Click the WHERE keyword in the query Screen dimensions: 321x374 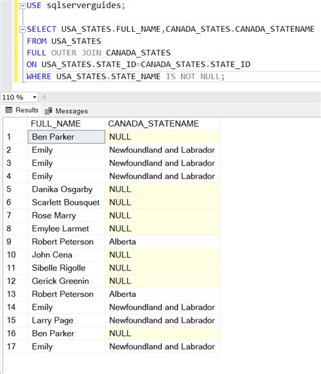[x=39, y=76]
